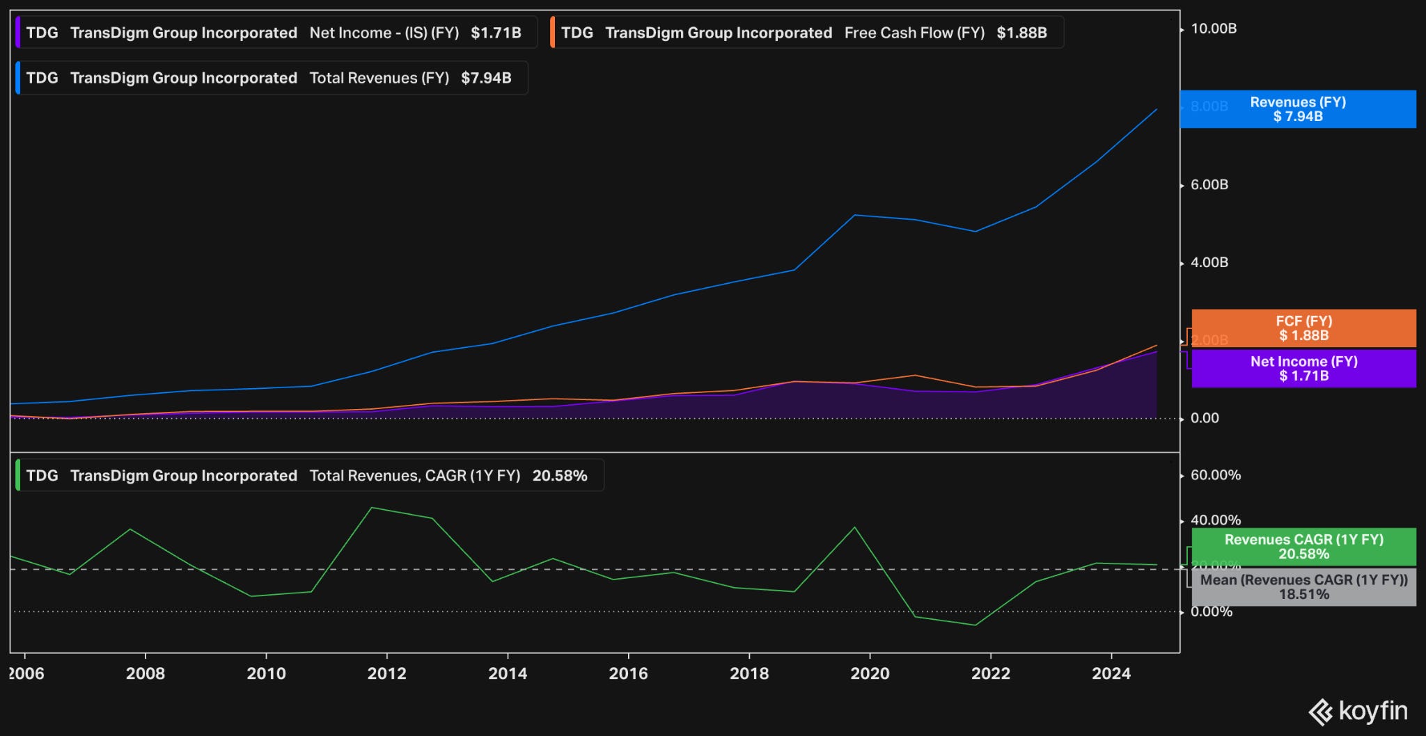
Task: Select the orange Free Cash Flow color marker
Action: point(552,33)
